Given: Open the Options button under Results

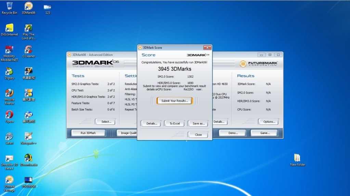Looking at the screenshot, I should pos(269,122).
